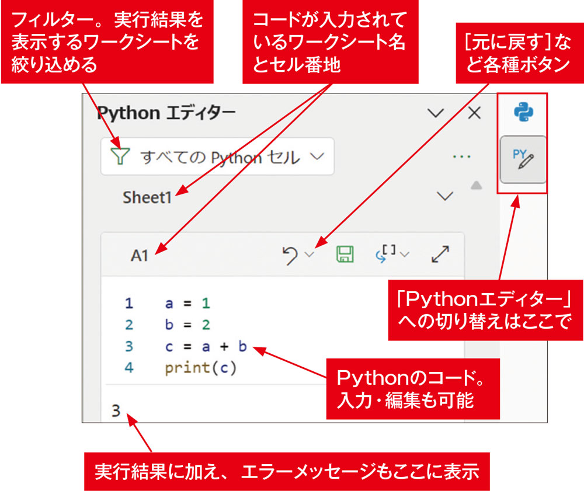The width and height of the screenshot is (584, 491).
Task: Expand the editor with diagonal arrows icon
Action: coord(441,253)
